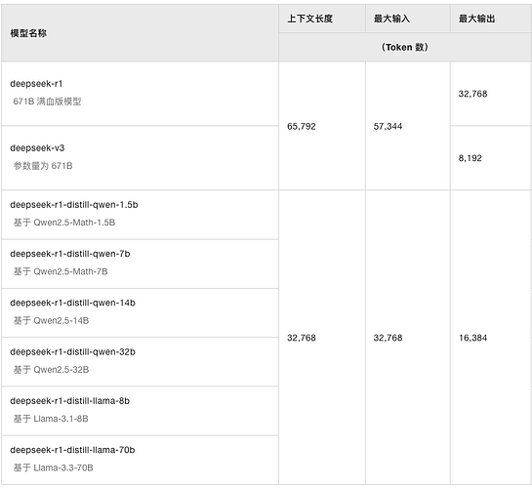Viewport: 532px width, 488px height.
Task: Click the 65,792 context length value
Action: coord(302,127)
